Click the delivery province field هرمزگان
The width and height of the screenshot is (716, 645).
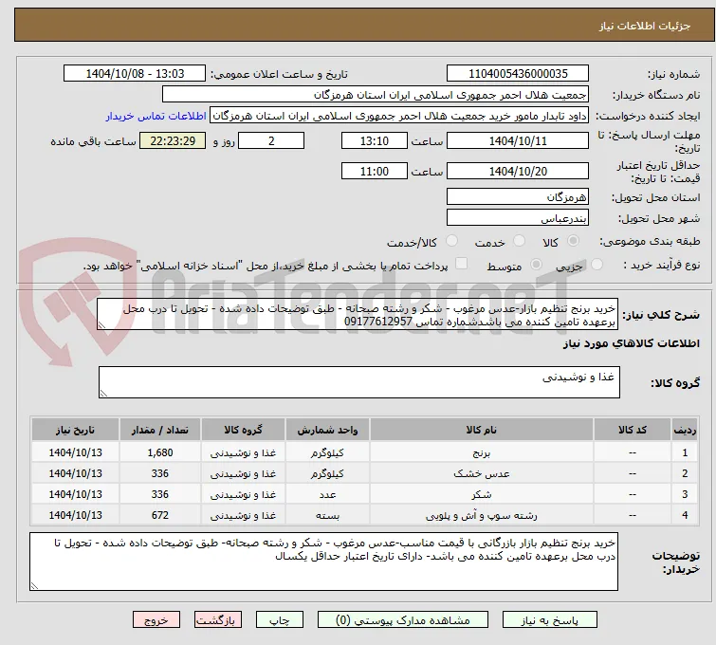click(x=518, y=197)
